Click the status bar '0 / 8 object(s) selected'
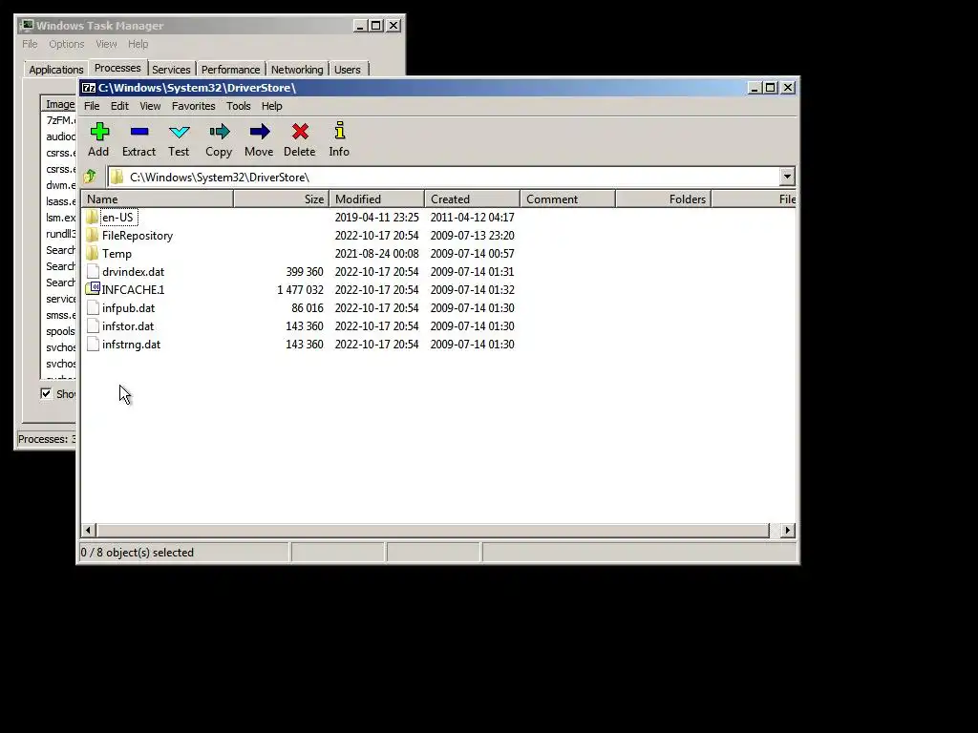Image resolution: width=978 pixels, height=733 pixels. pyautogui.click(x=138, y=553)
